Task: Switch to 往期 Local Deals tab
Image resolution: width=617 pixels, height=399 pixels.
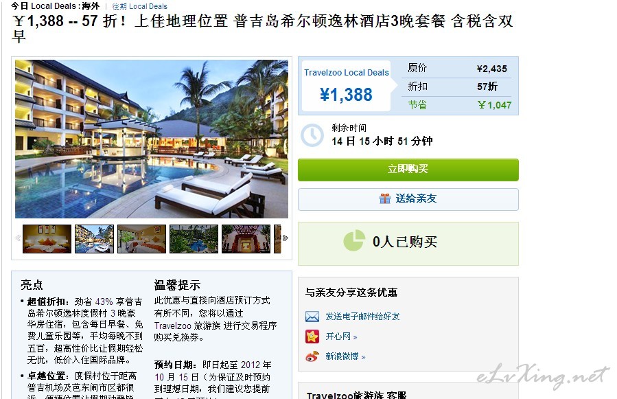Action: click(140, 6)
